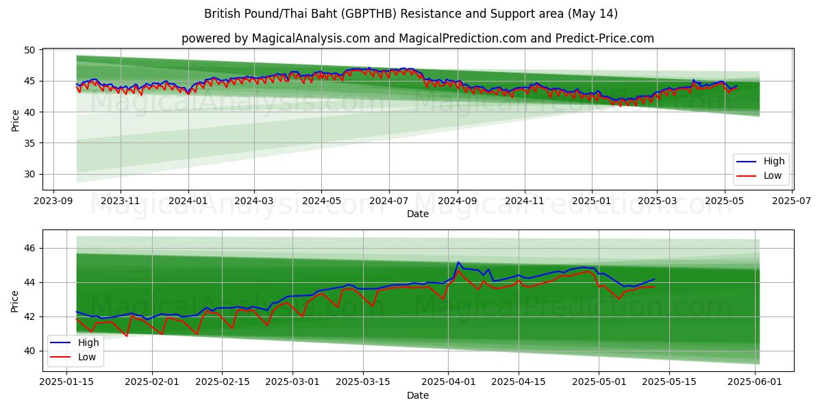Click the price value '35' on top chart

point(32,143)
